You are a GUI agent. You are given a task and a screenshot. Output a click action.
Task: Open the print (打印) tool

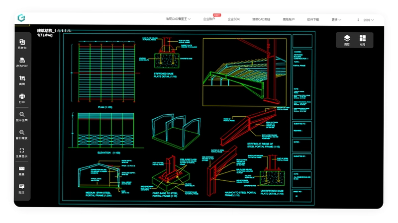click(x=22, y=98)
